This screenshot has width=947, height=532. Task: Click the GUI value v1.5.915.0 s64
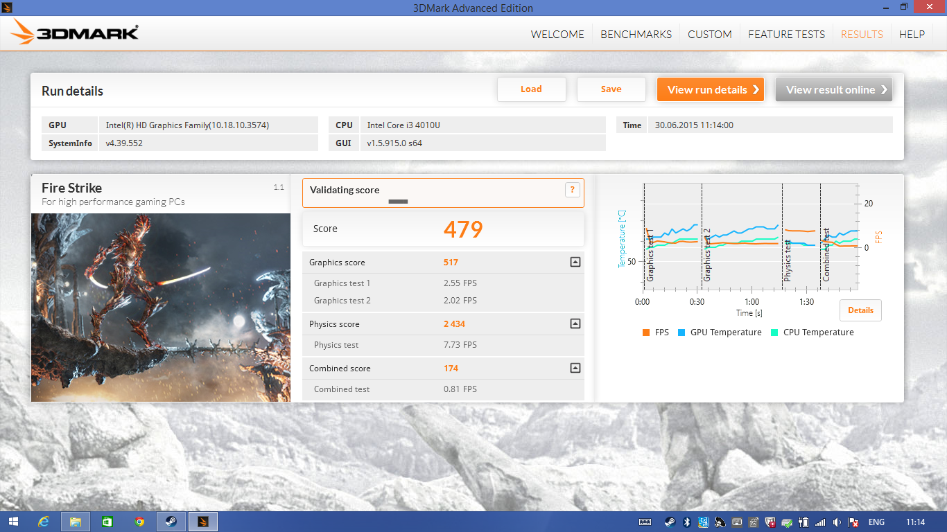click(x=394, y=143)
